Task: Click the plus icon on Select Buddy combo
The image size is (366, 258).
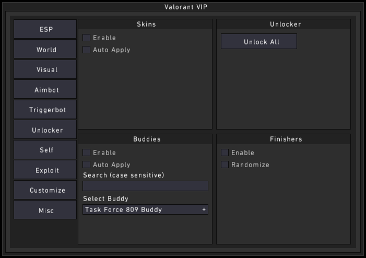Action: tap(204, 209)
